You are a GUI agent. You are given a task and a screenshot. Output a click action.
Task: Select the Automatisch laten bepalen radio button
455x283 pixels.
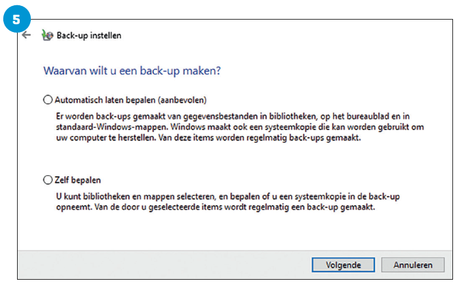48,100
